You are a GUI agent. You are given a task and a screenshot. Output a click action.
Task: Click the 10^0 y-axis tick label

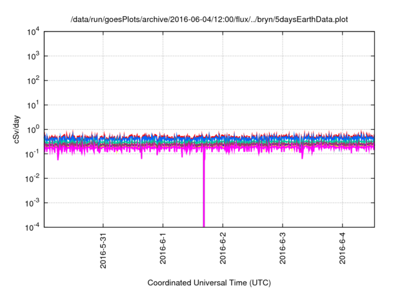(33, 130)
